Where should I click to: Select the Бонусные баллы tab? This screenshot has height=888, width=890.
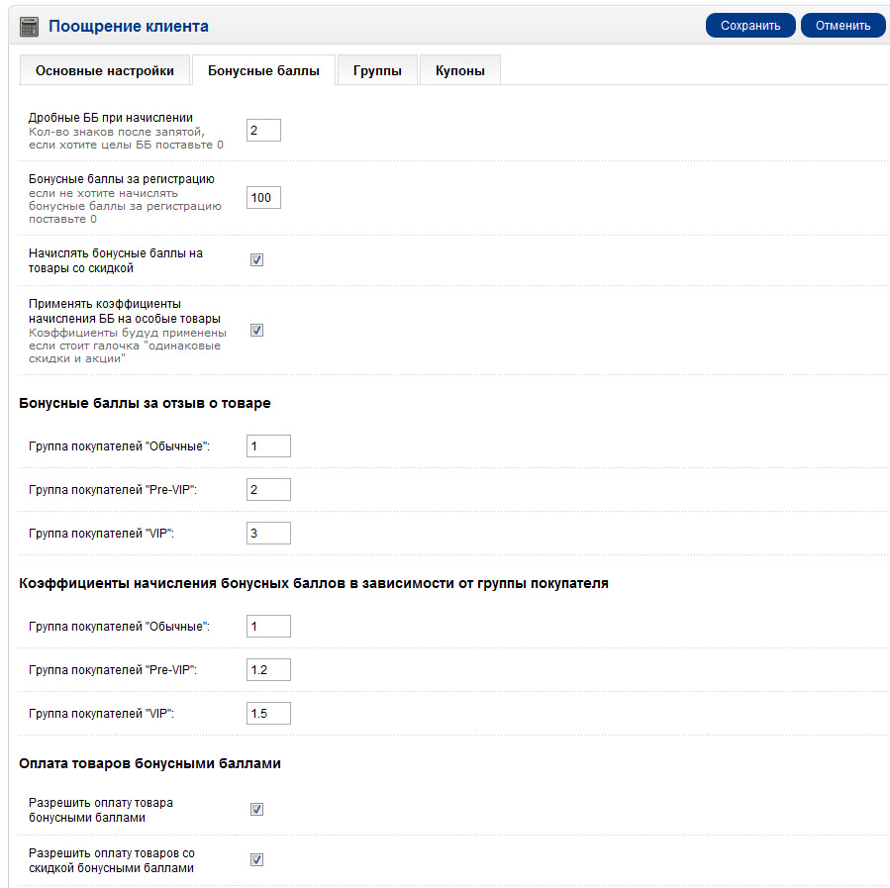[x=263, y=70]
